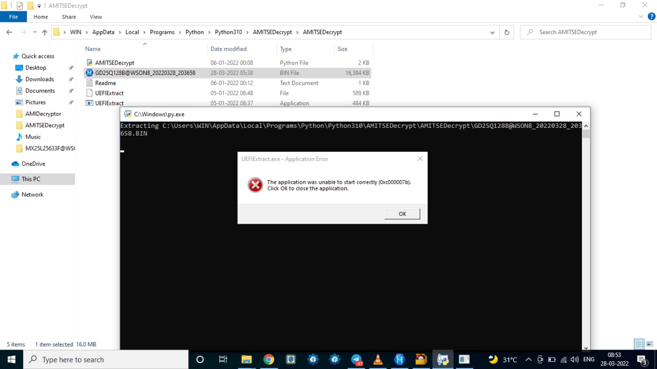Focus the Search AMITSEDecrypt box
This screenshot has width=657, height=369.
coord(585,32)
